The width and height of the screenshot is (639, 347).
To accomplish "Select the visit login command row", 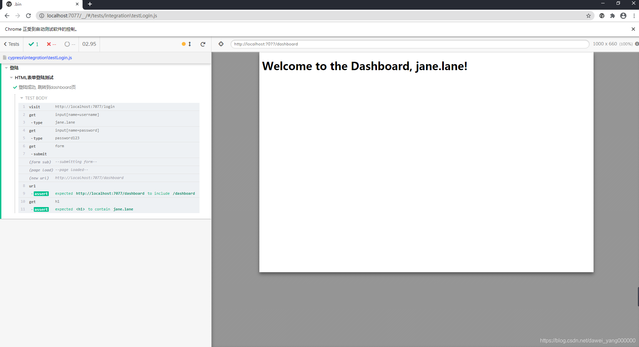I will click(109, 107).
